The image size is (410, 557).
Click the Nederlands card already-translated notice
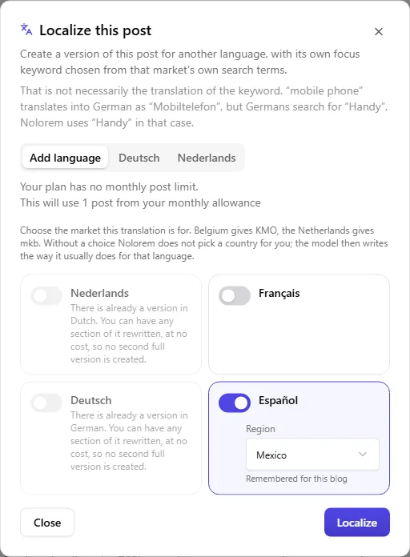click(x=129, y=334)
